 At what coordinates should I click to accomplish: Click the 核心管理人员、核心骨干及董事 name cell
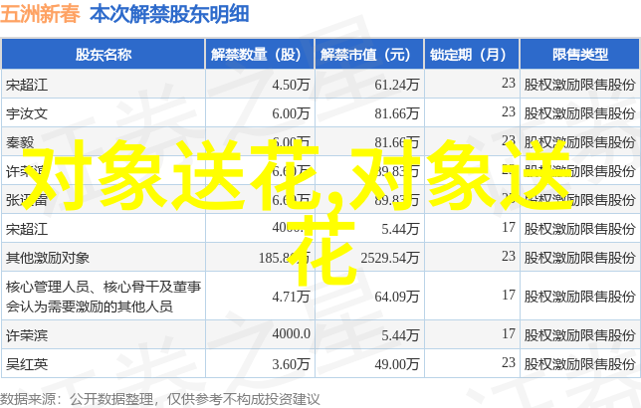(x=104, y=297)
